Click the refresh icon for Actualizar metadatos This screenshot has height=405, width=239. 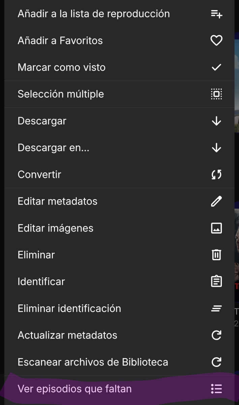pos(216,335)
